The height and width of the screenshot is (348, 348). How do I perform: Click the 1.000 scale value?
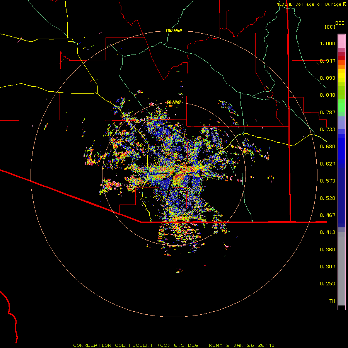328,43
